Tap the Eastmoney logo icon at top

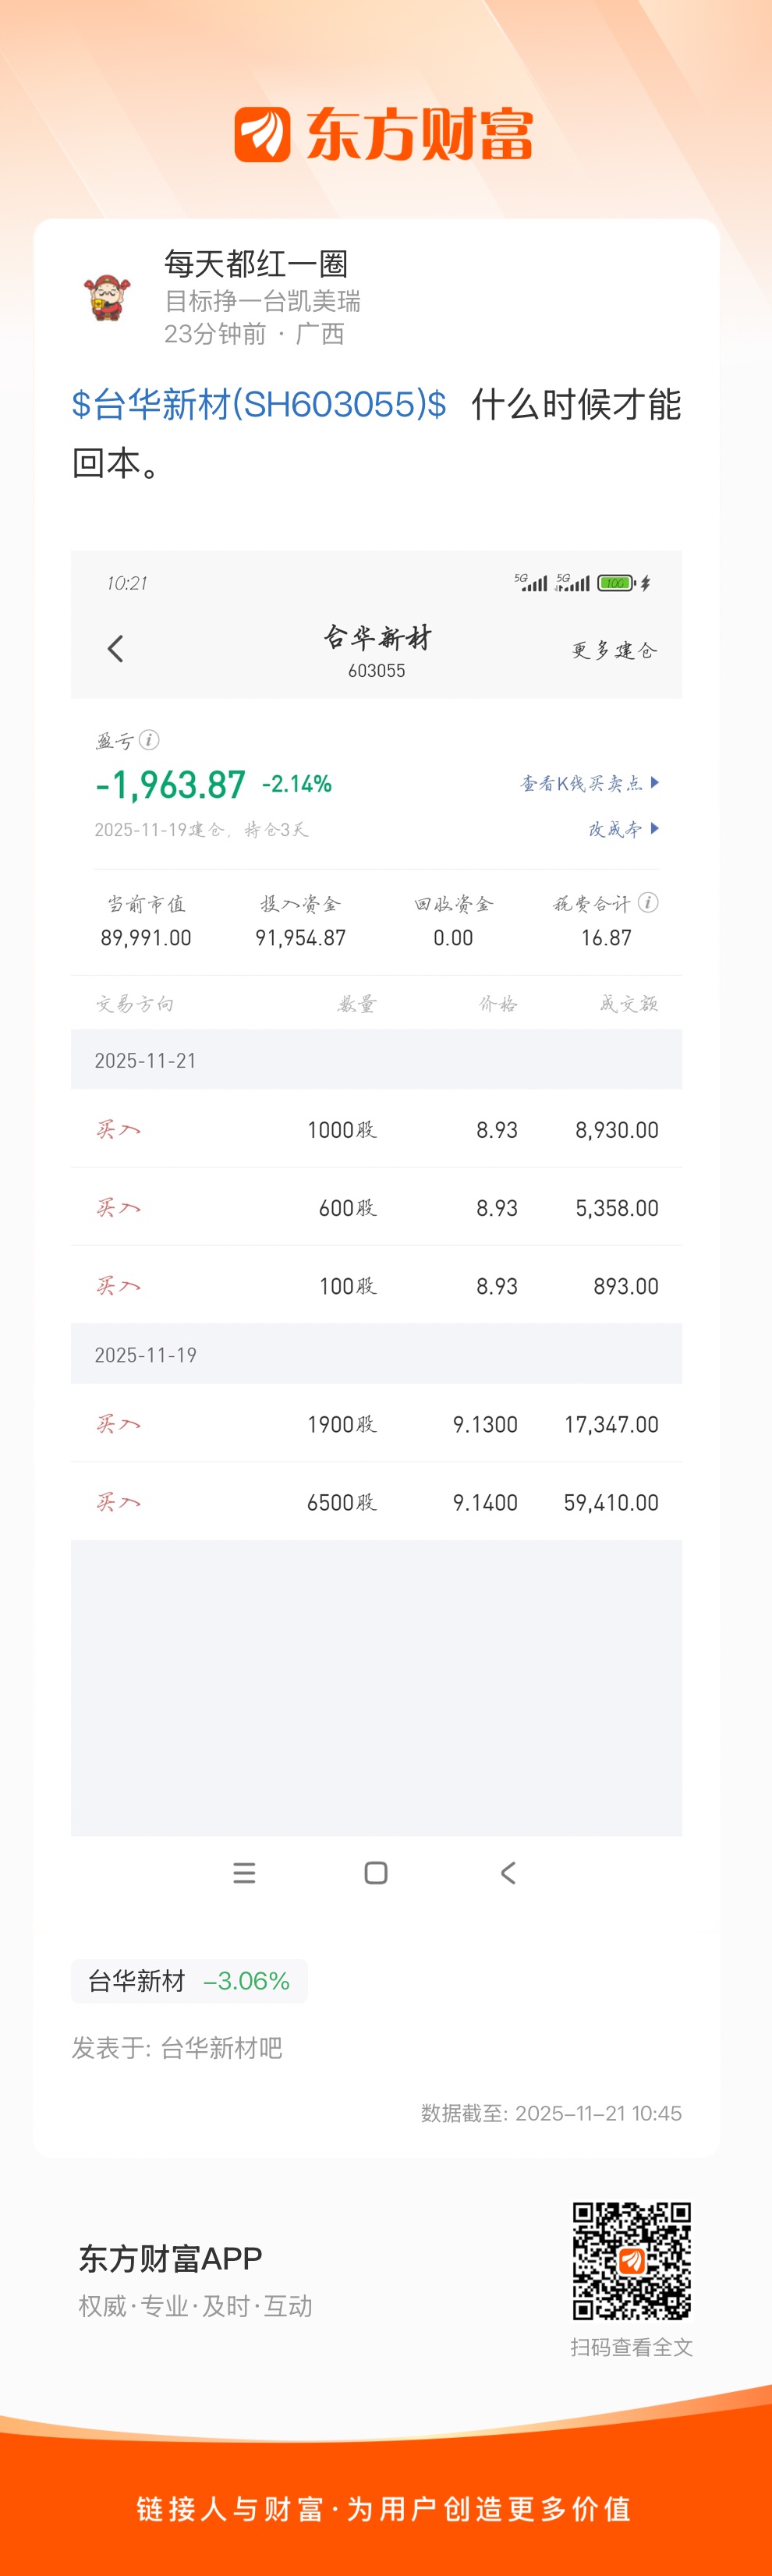[x=262, y=135]
